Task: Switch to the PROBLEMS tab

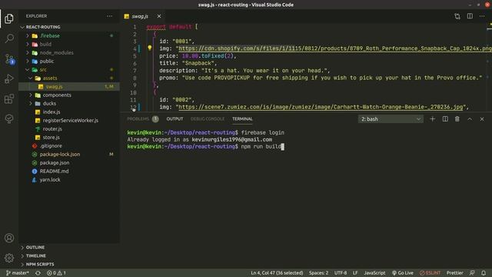Action: [x=143, y=119]
